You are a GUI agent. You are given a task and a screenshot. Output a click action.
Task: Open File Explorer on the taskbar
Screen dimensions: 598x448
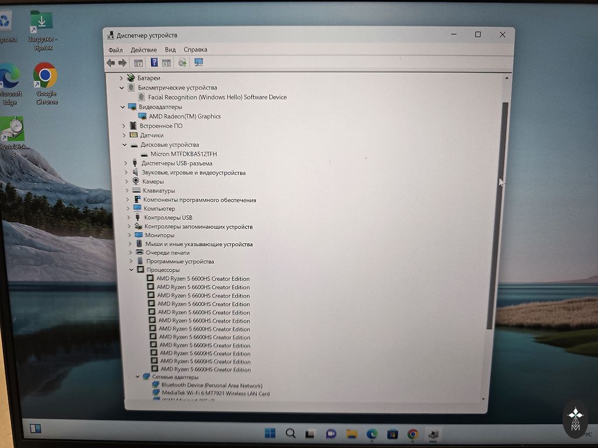point(352,434)
